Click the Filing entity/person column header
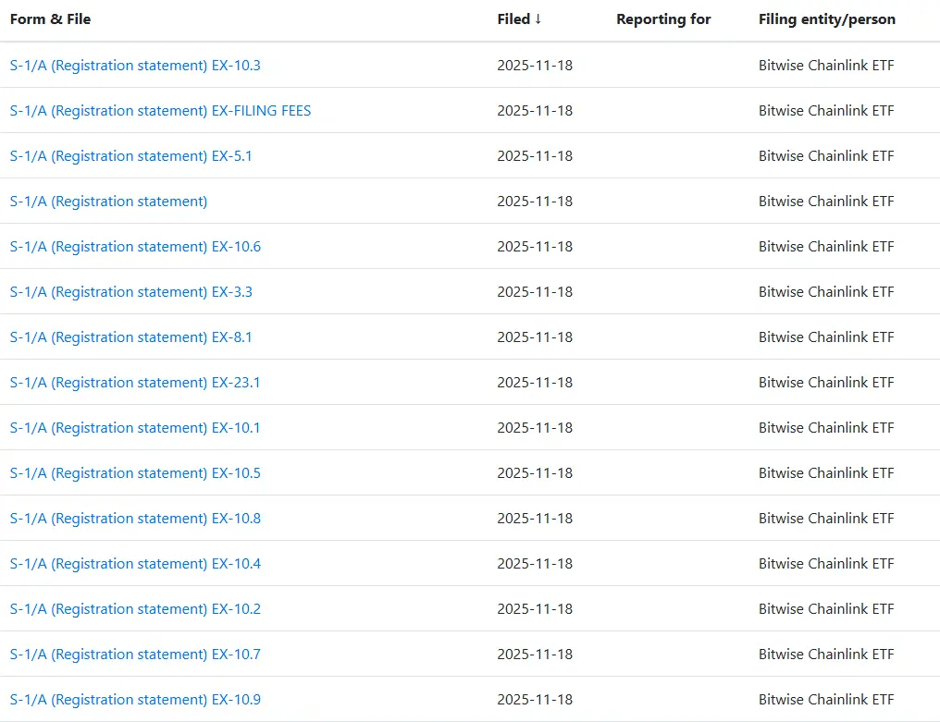The height and width of the screenshot is (722, 940). pos(826,19)
